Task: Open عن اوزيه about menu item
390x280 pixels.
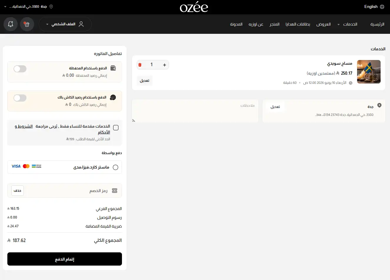Action: (x=256, y=24)
